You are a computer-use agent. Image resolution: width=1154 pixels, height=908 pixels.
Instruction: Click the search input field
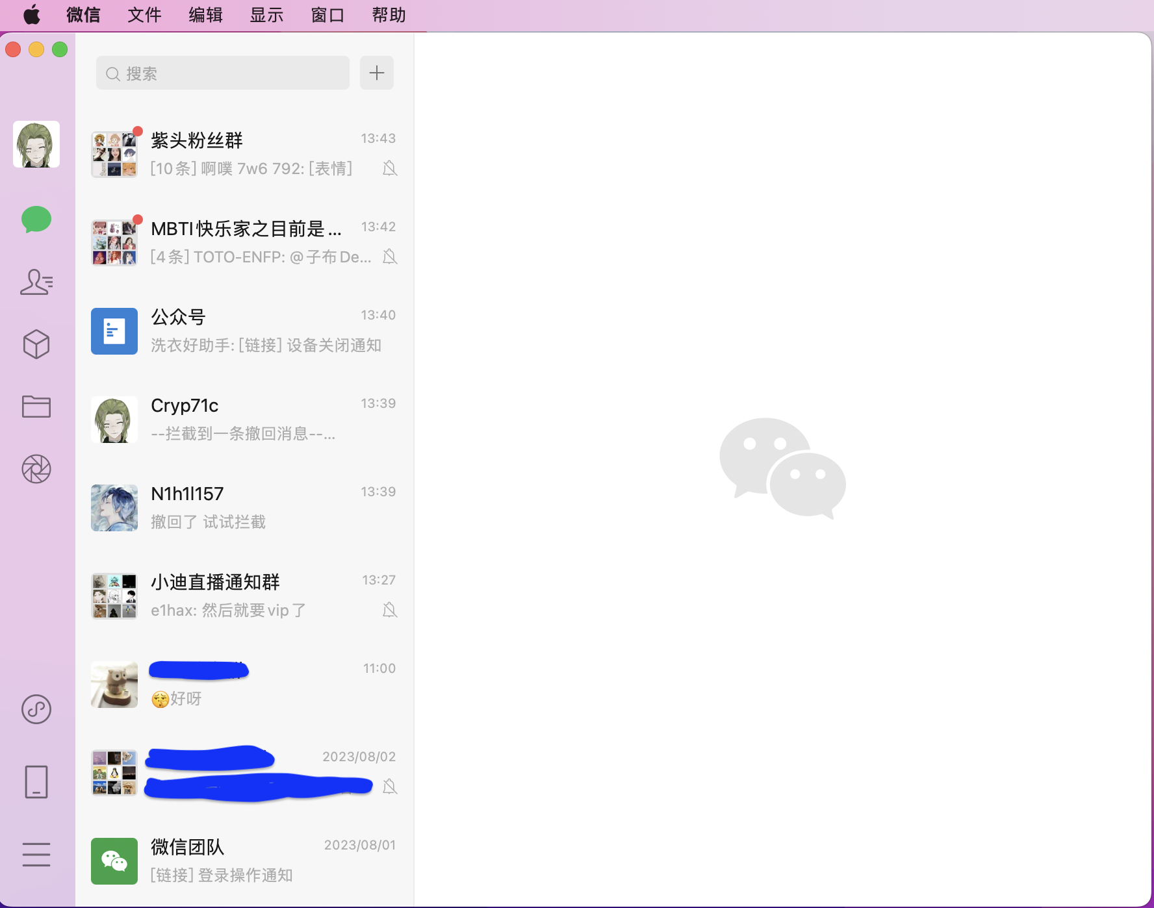[223, 73]
